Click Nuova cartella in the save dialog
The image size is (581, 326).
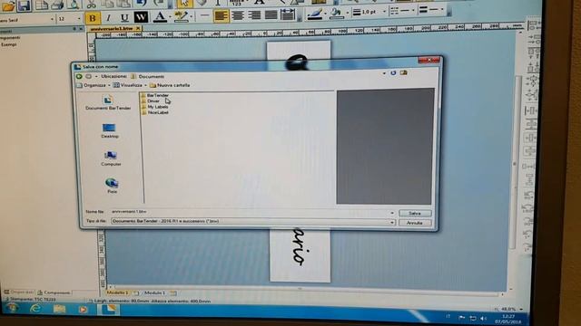point(170,85)
